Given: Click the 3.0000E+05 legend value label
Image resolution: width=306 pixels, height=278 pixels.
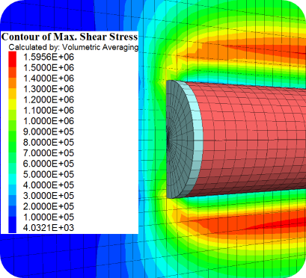Looking at the screenshot, I should (49, 196).
